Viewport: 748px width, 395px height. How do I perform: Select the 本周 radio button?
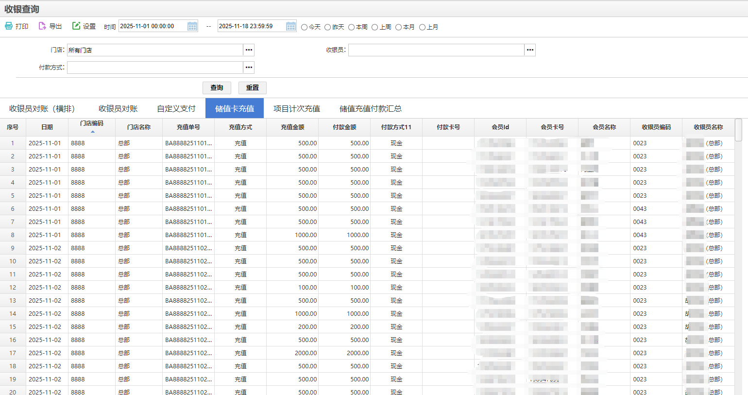pyautogui.click(x=351, y=27)
